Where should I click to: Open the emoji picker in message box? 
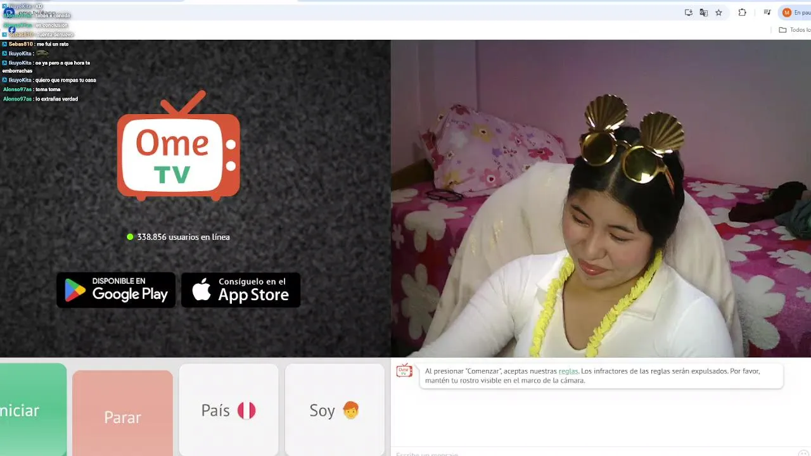pyautogui.click(x=804, y=453)
